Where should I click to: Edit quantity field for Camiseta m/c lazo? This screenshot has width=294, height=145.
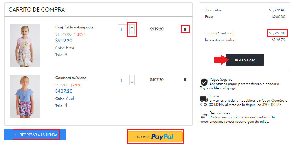pos(123,80)
